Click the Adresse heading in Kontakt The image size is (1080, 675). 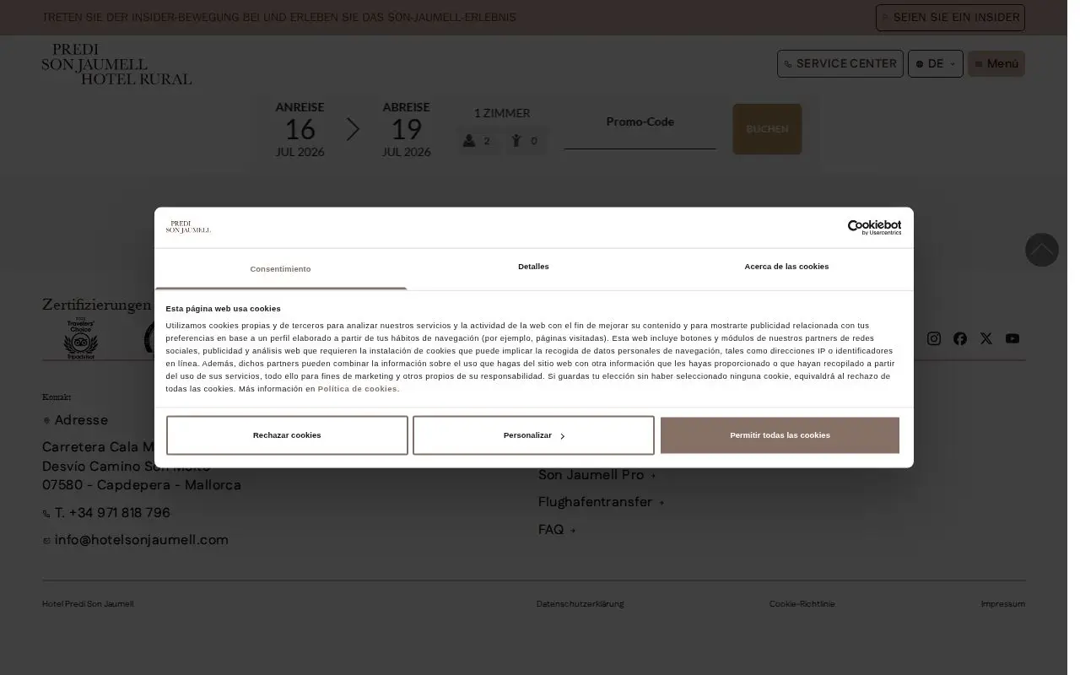tap(75, 420)
